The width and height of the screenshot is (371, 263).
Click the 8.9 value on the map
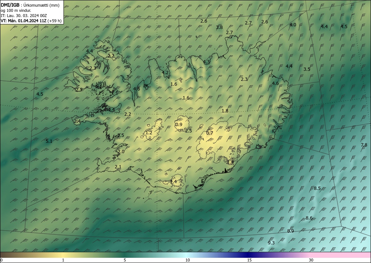tap(290, 231)
